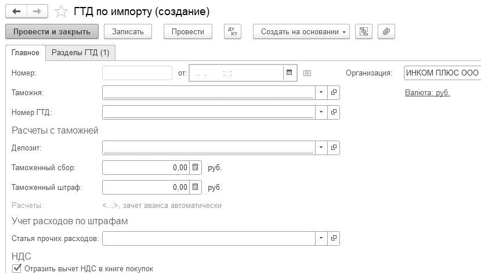Switch to the Разделы ГТД (1) tab

80,52
